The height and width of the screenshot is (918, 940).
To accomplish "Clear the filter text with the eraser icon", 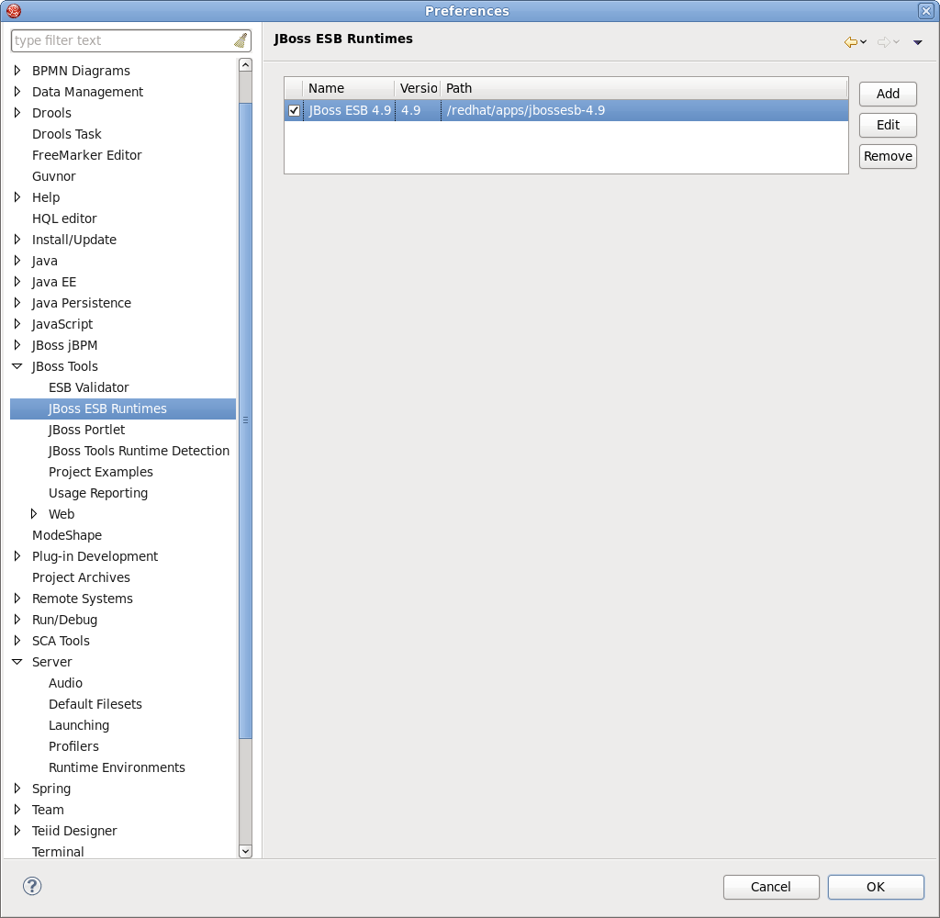I will [241, 39].
